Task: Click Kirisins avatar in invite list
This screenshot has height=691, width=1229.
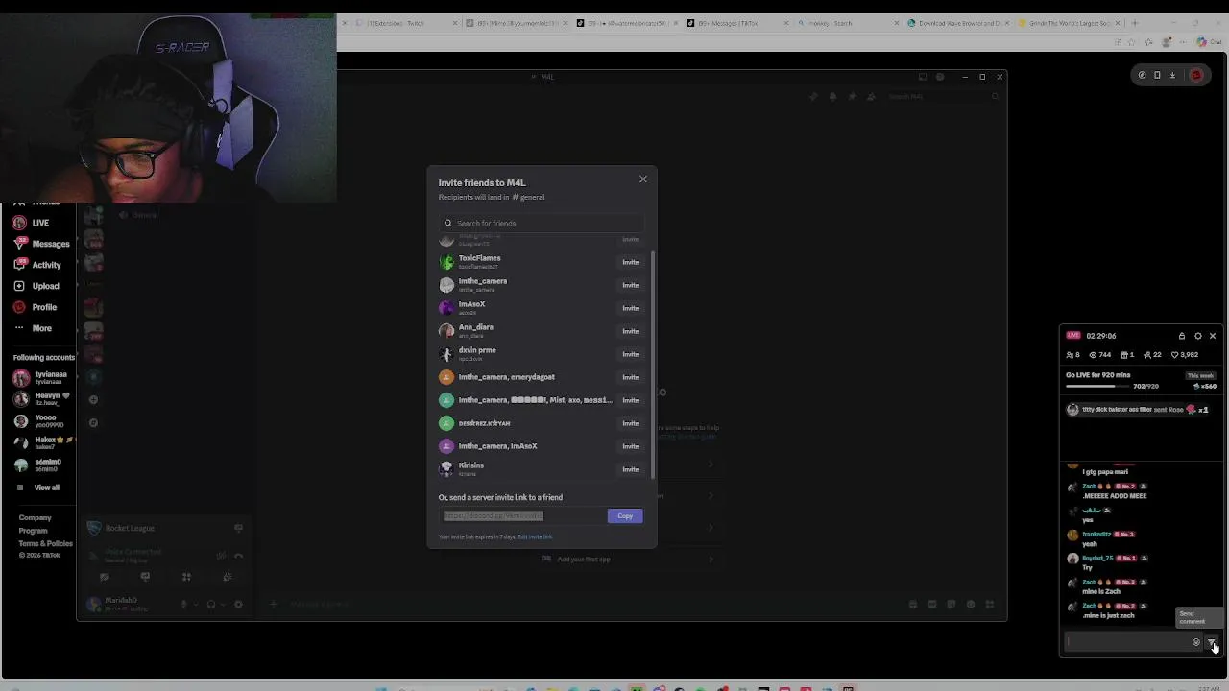Action: click(x=446, y=469)
